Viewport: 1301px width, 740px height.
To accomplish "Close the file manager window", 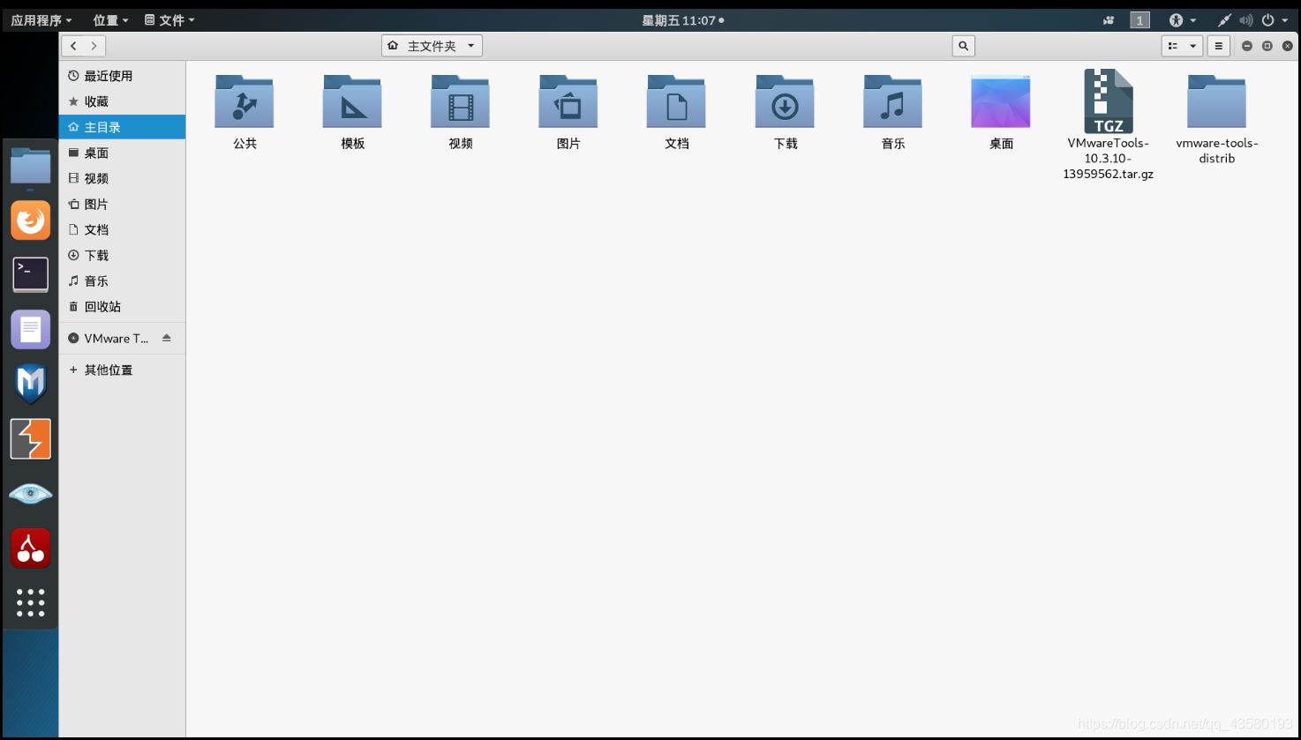I will point(1288,46).
